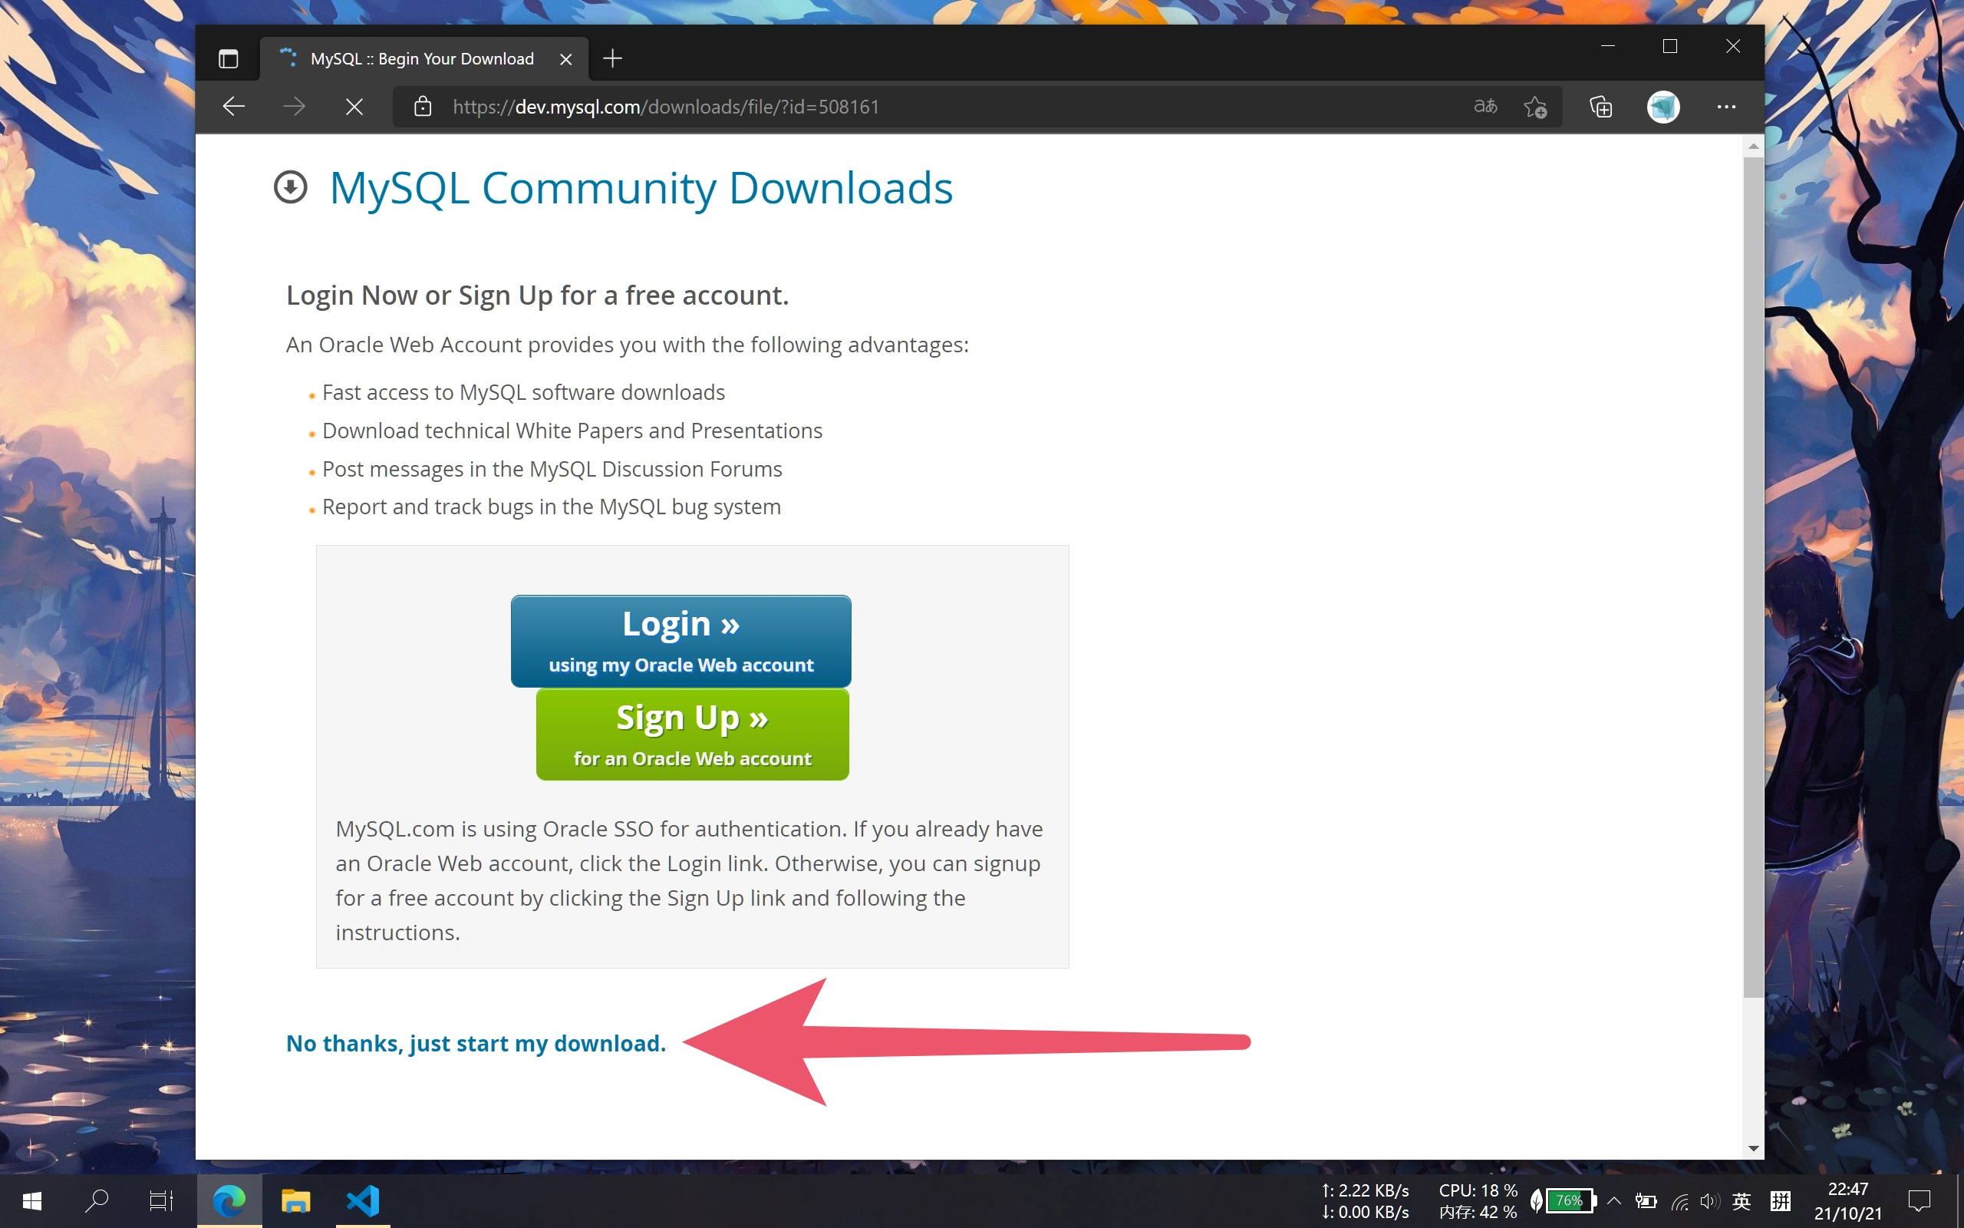This screenshot has width=1964, height=1228.
Task: Open Task View from the taskbar
Action: [160, 1200]
